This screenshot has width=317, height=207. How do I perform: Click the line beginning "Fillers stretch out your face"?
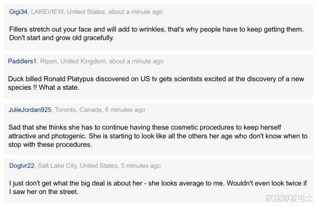click(156, 29)
